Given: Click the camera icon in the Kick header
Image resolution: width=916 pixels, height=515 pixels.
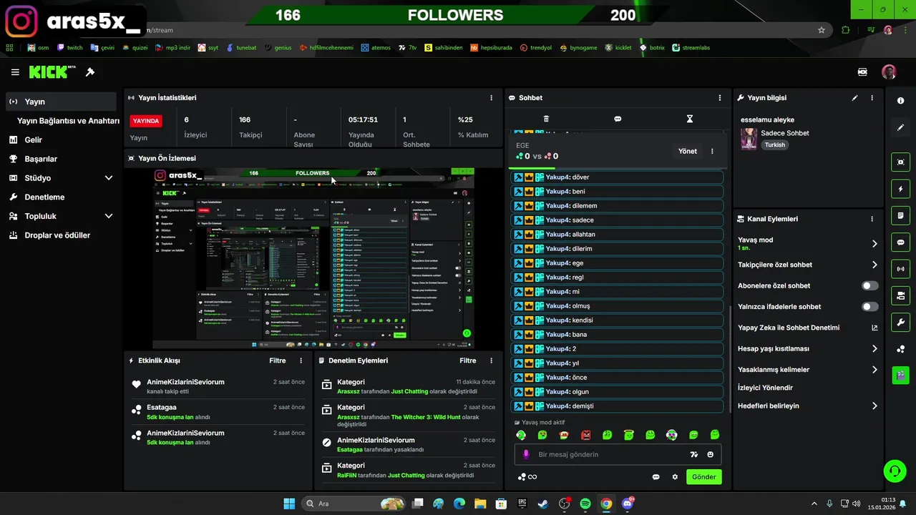Looking at the screenshot, I should 862,72.
